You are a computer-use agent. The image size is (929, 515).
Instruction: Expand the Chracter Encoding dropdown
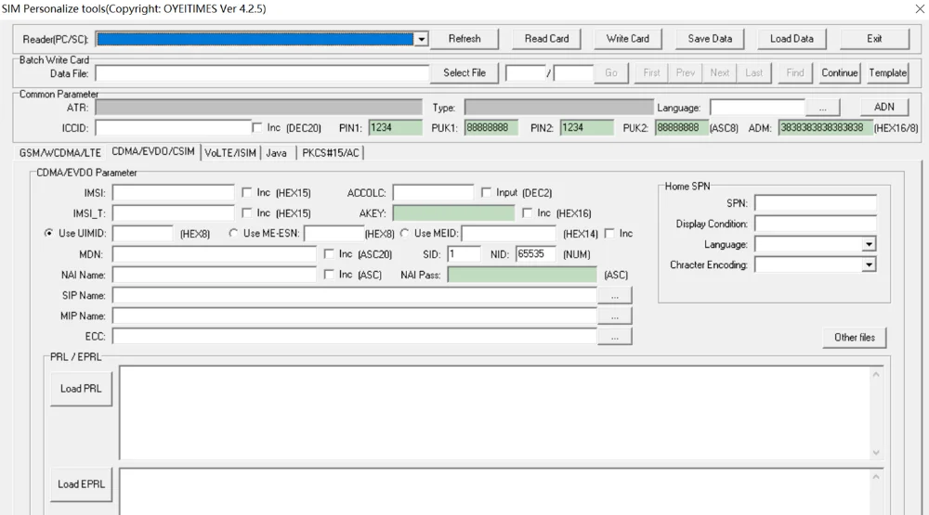[869, 265]
